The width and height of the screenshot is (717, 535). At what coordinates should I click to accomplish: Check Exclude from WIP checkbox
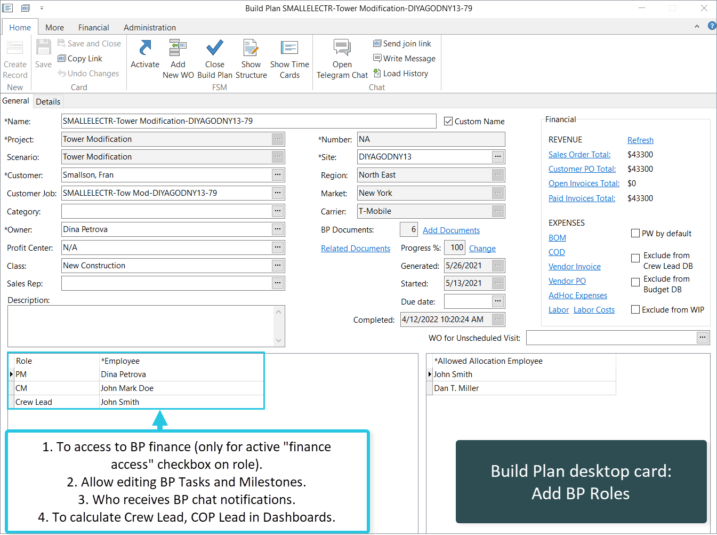[x=635, y=309]
